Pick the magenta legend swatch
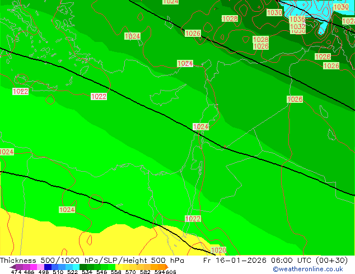This screenshot has width=355, height=274. pos(34,267)
